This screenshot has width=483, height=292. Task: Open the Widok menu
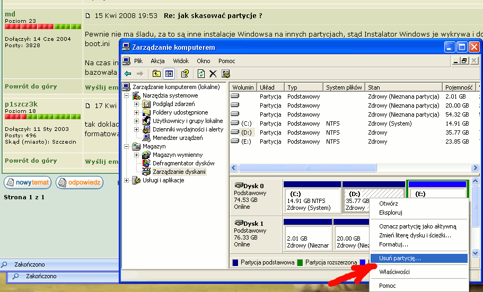click(181, 61)
